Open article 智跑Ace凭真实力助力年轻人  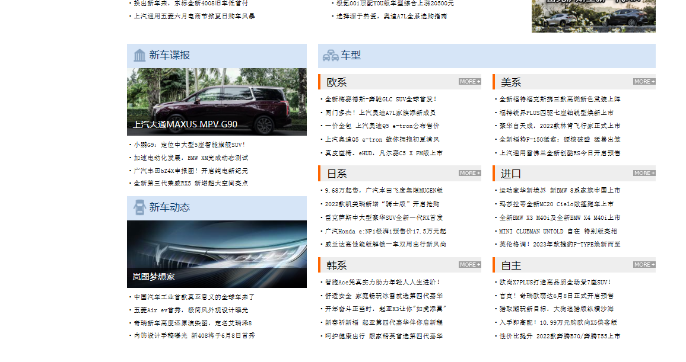[382, 283]
